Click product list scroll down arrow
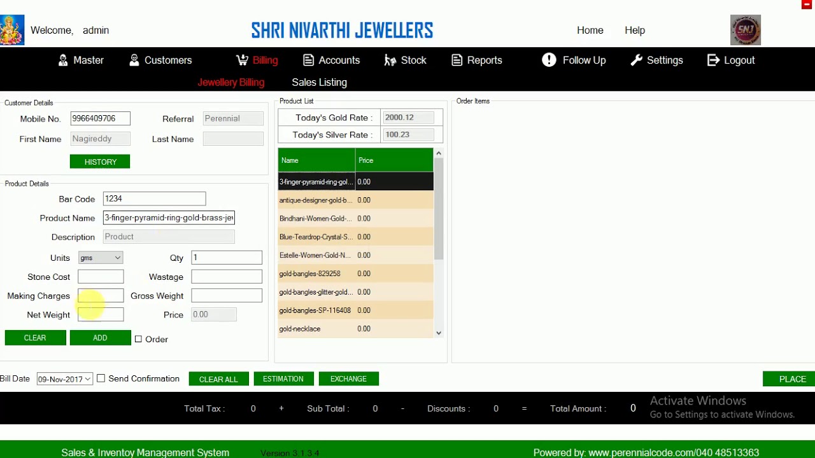 438,333
